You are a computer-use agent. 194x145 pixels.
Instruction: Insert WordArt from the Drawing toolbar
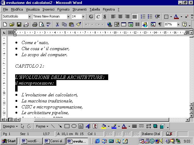coord(88,126)
